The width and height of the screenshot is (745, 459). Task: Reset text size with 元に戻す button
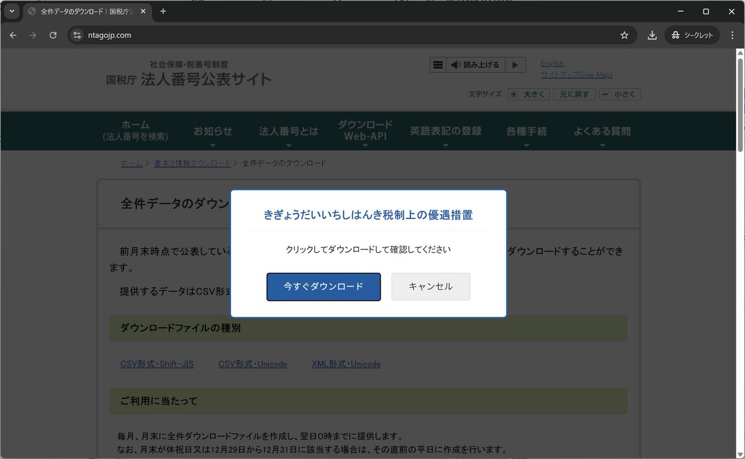(574, 94)
